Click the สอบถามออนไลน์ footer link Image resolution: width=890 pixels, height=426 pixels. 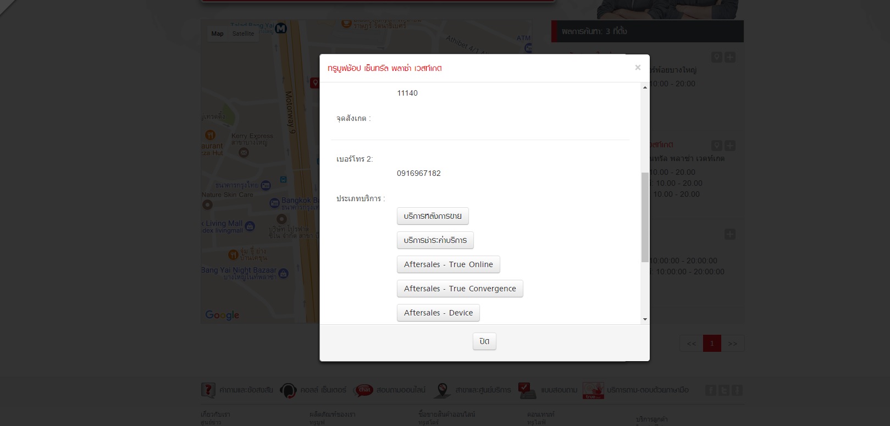click(401, 390)
